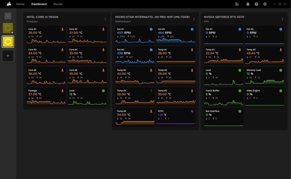Open the Motherboard panel three-dot menu
Screen dimensions: 291x179
tap(194, 19)
